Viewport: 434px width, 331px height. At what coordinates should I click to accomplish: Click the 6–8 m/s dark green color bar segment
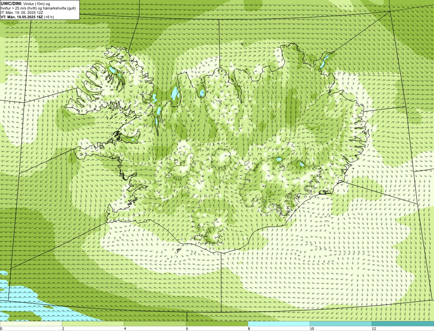(x=217, y=324)
